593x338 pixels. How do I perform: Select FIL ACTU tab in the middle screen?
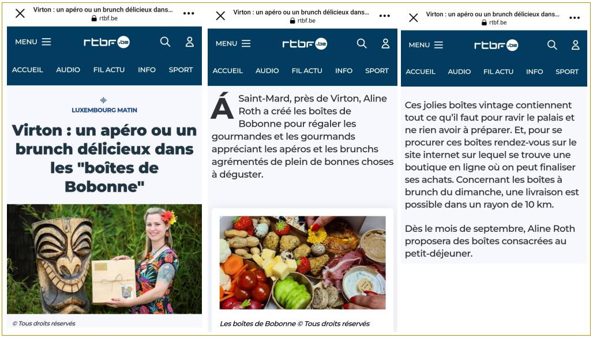pos(307,71)
